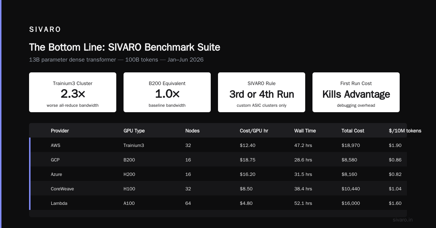Select the Trainium3 Cluster 2.3× card
This screenshot has width=436, height=228.
tap(73, 92)
